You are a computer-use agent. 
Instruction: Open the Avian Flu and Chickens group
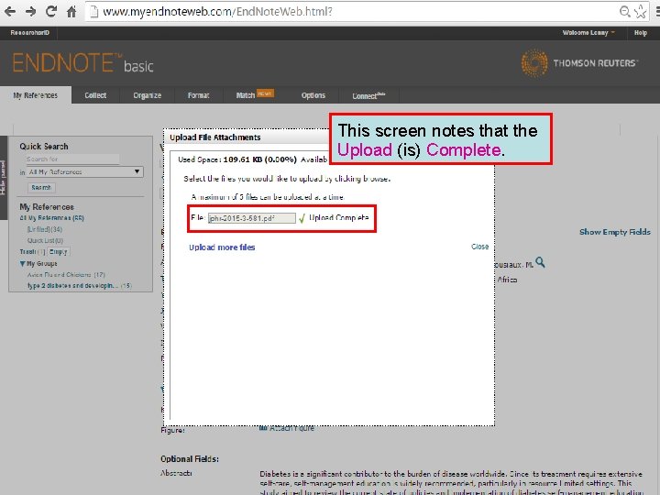point(66,275)
